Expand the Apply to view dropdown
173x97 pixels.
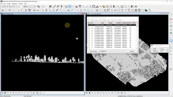tap(164, 51)
